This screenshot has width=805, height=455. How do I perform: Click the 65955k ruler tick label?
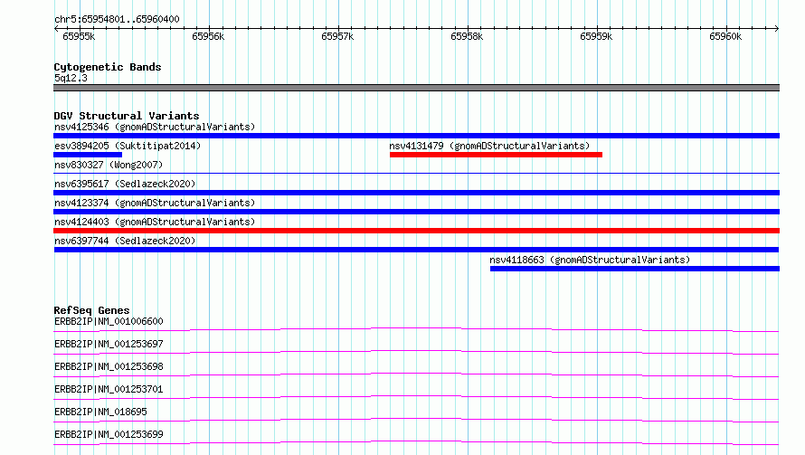pyautogui.click(x=79, y=36)
